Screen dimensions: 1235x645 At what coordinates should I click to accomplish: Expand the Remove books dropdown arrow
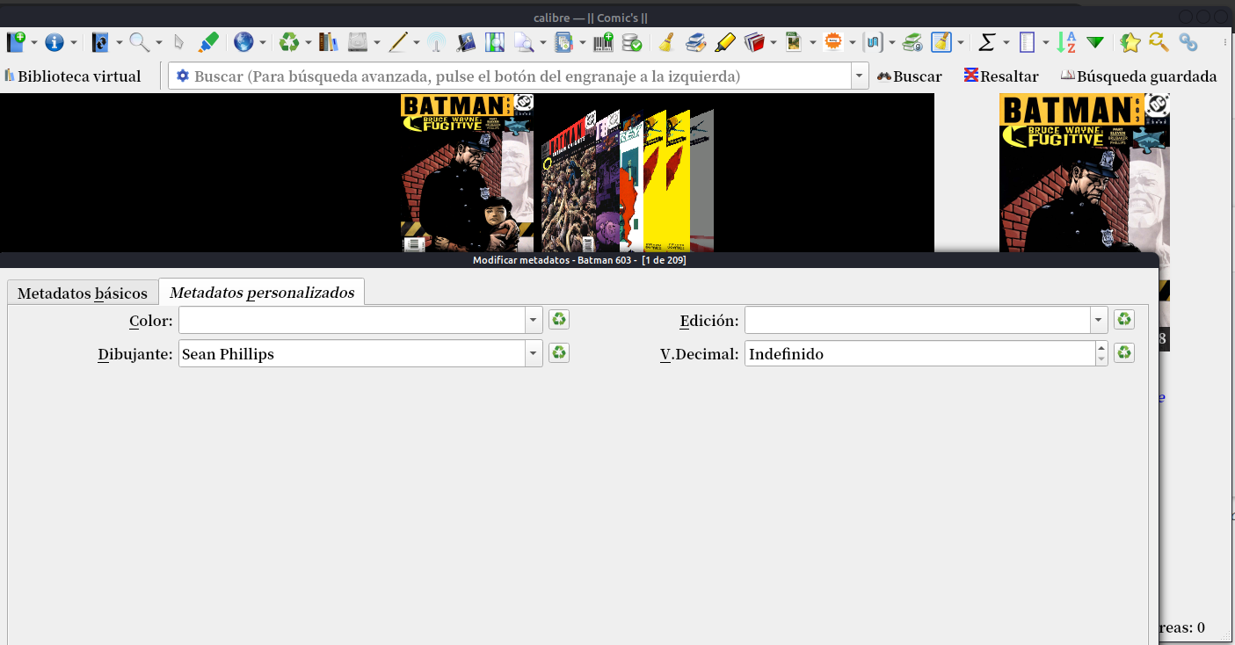(308, 42)
